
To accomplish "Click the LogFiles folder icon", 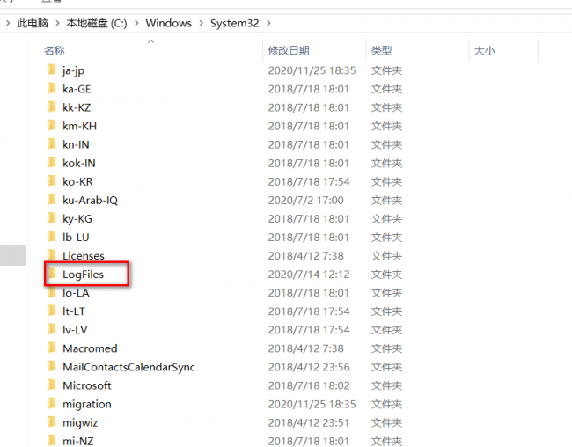I will (52, 274).
